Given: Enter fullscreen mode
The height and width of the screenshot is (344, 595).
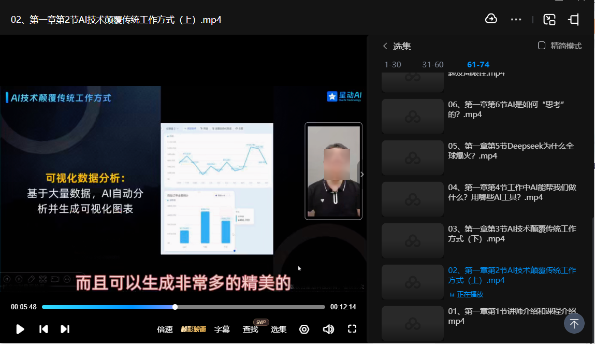Looking at the screenshot, I should click(x=352, y=329).
